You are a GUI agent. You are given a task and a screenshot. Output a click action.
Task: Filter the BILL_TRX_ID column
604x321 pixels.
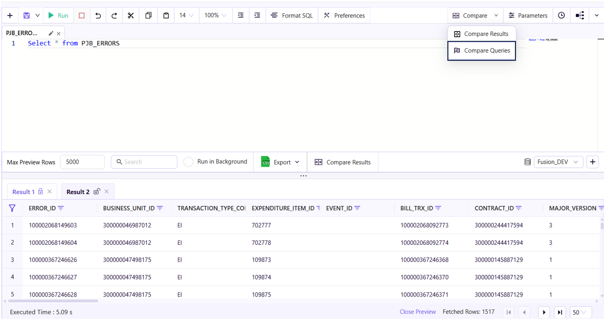[438, 208]
